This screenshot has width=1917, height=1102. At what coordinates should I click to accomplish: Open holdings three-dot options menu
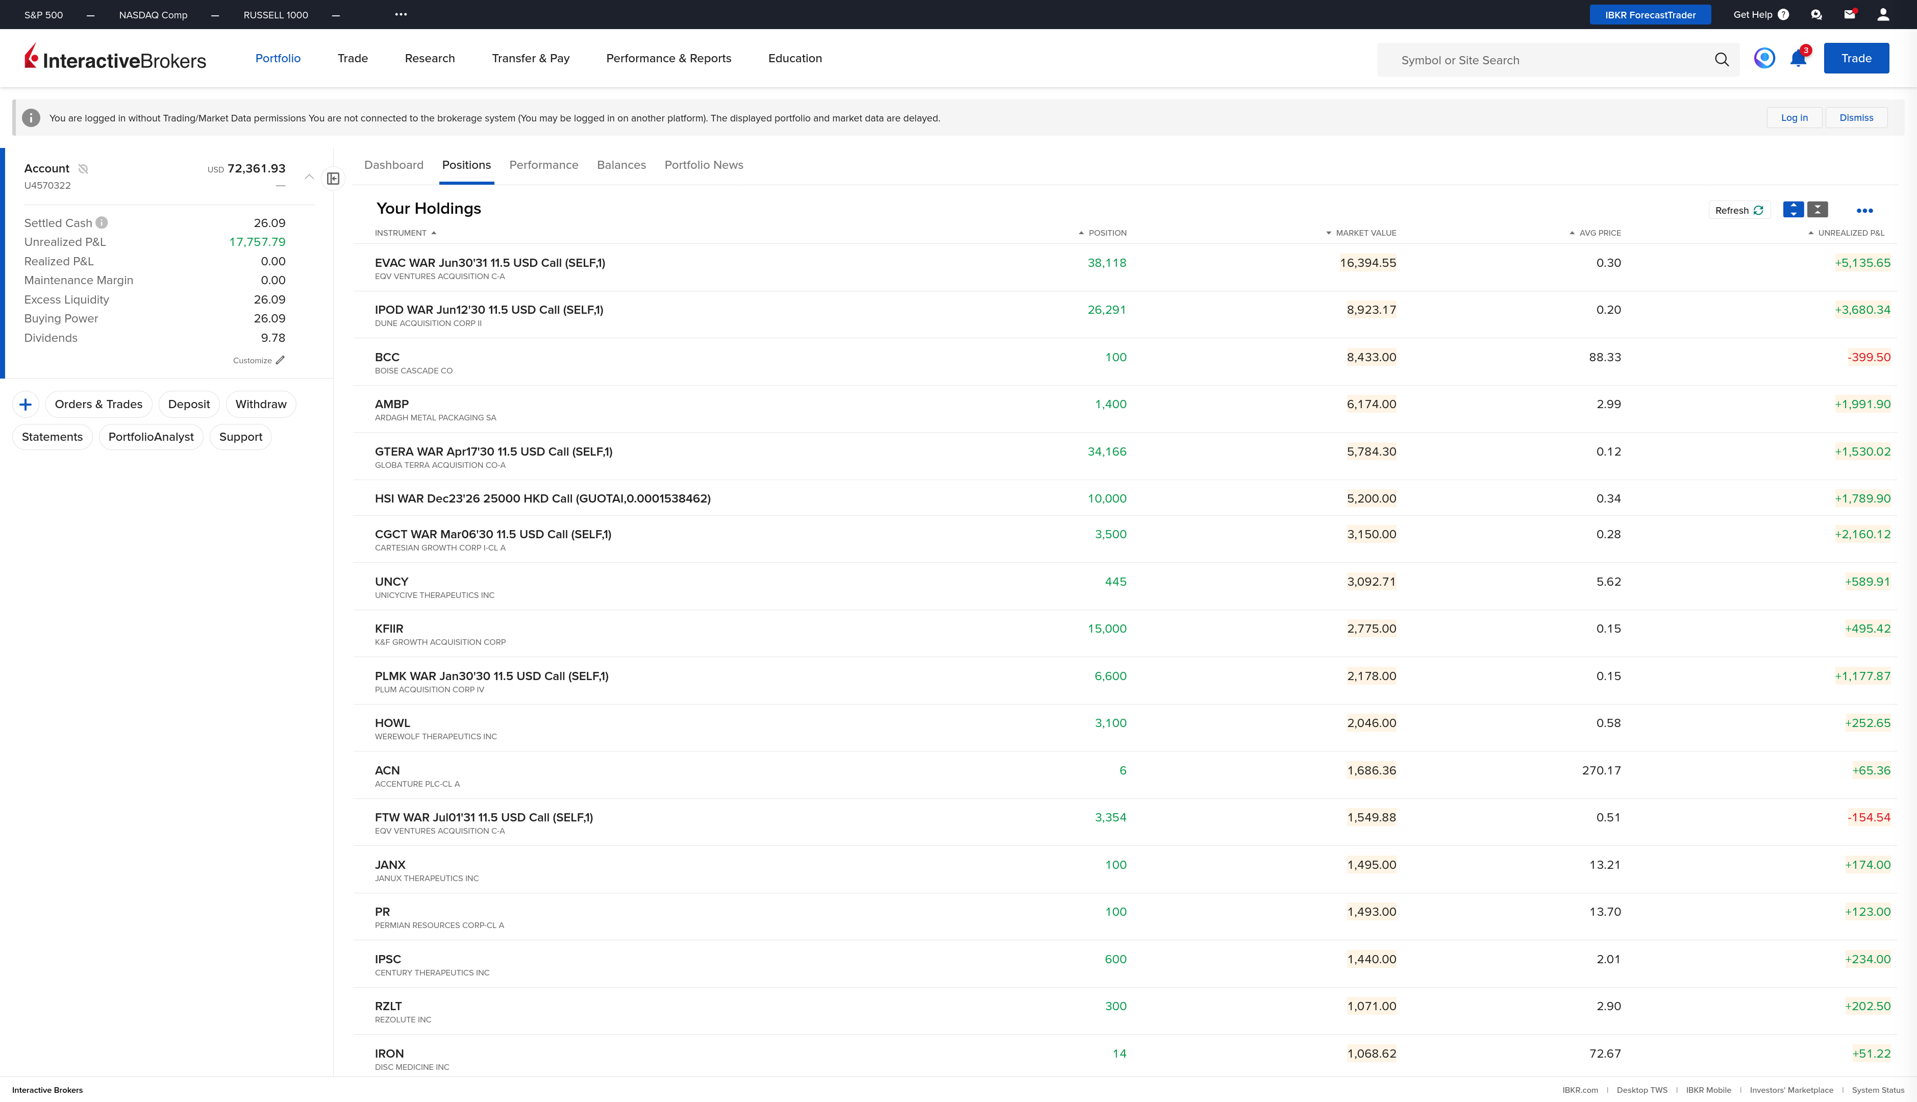click(x=1864, y=210)
